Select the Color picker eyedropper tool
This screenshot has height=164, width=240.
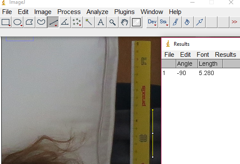pyautogui.click(x=136, y=22)
